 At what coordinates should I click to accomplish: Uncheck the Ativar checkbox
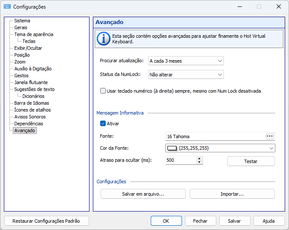coord(103,124)
